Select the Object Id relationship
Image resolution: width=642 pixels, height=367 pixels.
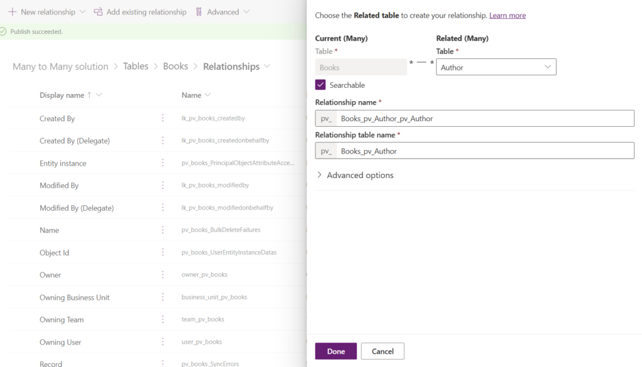pyautogui.click(x=54, y=252)
